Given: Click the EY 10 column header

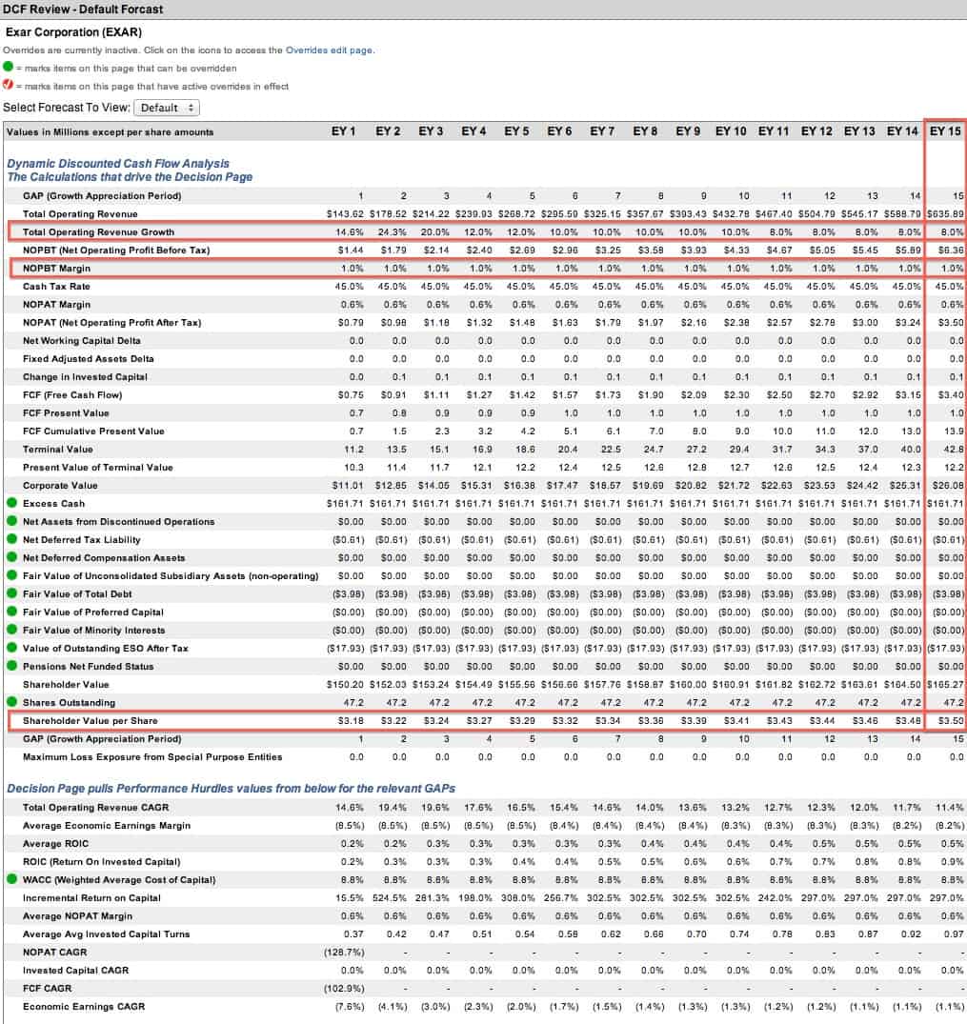Looking at the screenshot, I should [x=731, y=131].
